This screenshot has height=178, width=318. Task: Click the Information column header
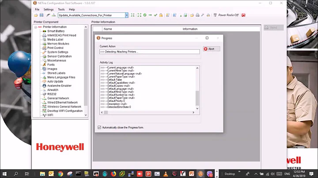click(220, 29)
